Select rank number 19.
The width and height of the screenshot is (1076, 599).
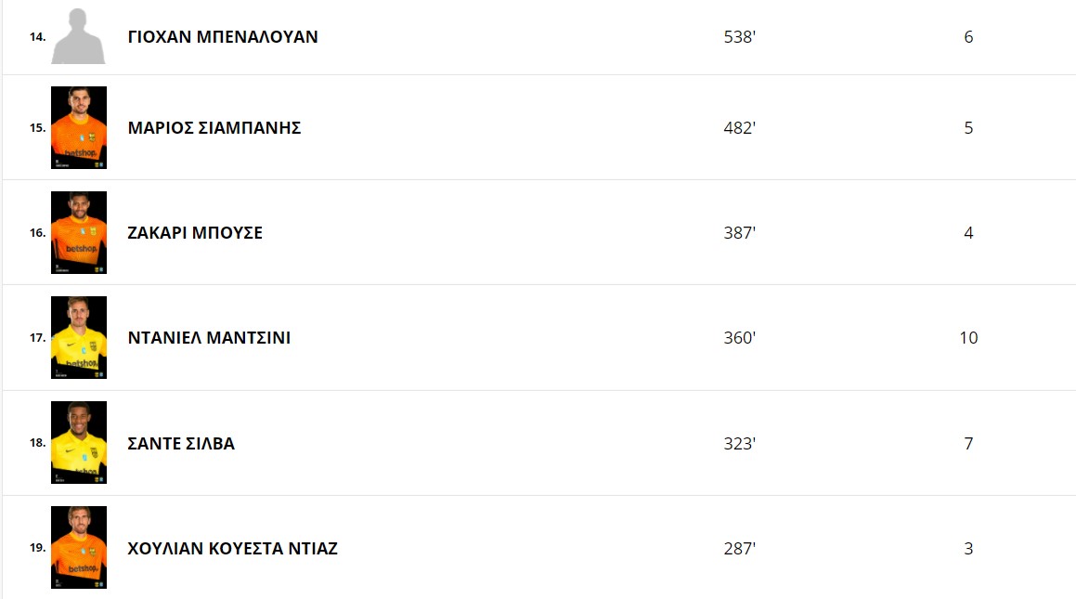(x=38, y=548)
